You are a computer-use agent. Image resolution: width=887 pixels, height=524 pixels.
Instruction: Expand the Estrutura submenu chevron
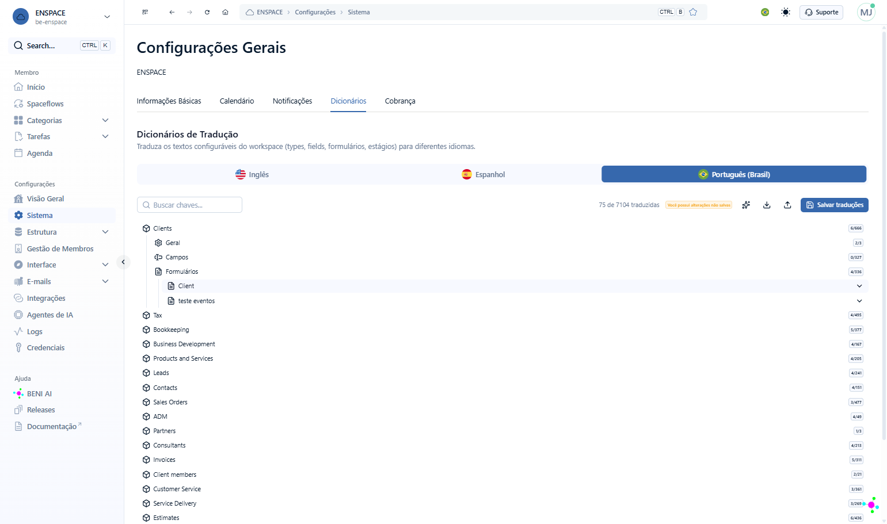click(105, 232)
